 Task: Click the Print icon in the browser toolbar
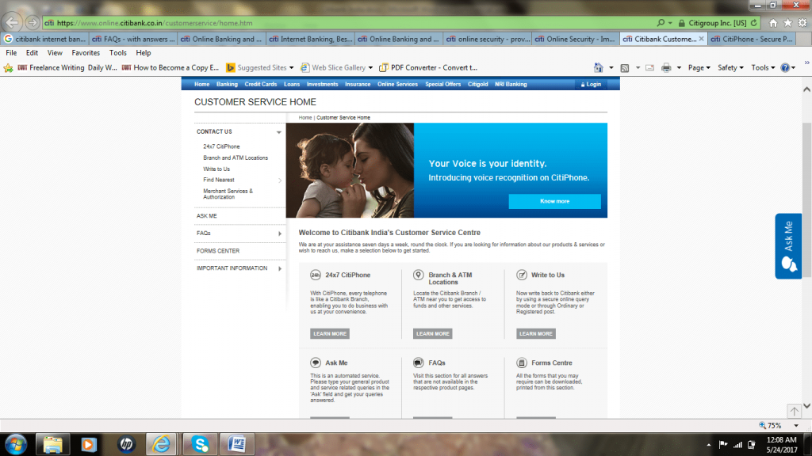click(666, 67)
